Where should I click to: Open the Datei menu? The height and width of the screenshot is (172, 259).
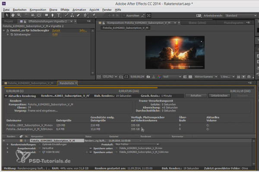(x=6, y=10)
